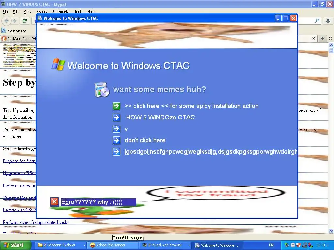
Task: Open the History menu in Mypal
Action: tap(41, 12)
